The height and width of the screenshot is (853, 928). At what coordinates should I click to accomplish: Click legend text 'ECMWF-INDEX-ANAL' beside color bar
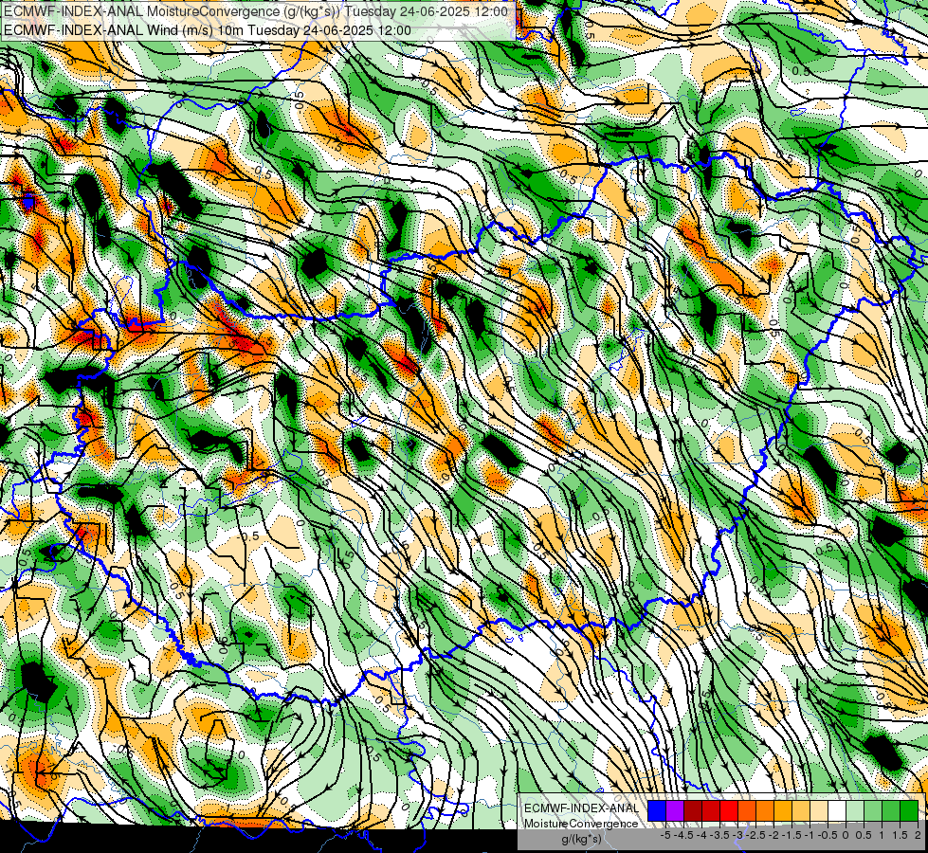582,808
